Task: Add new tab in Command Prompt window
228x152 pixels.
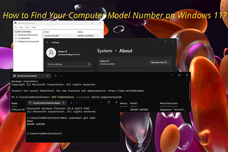Action: click(x=71, y=103)
